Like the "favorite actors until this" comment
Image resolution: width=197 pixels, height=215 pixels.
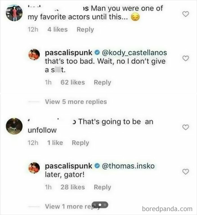click(x=185, y=13)
